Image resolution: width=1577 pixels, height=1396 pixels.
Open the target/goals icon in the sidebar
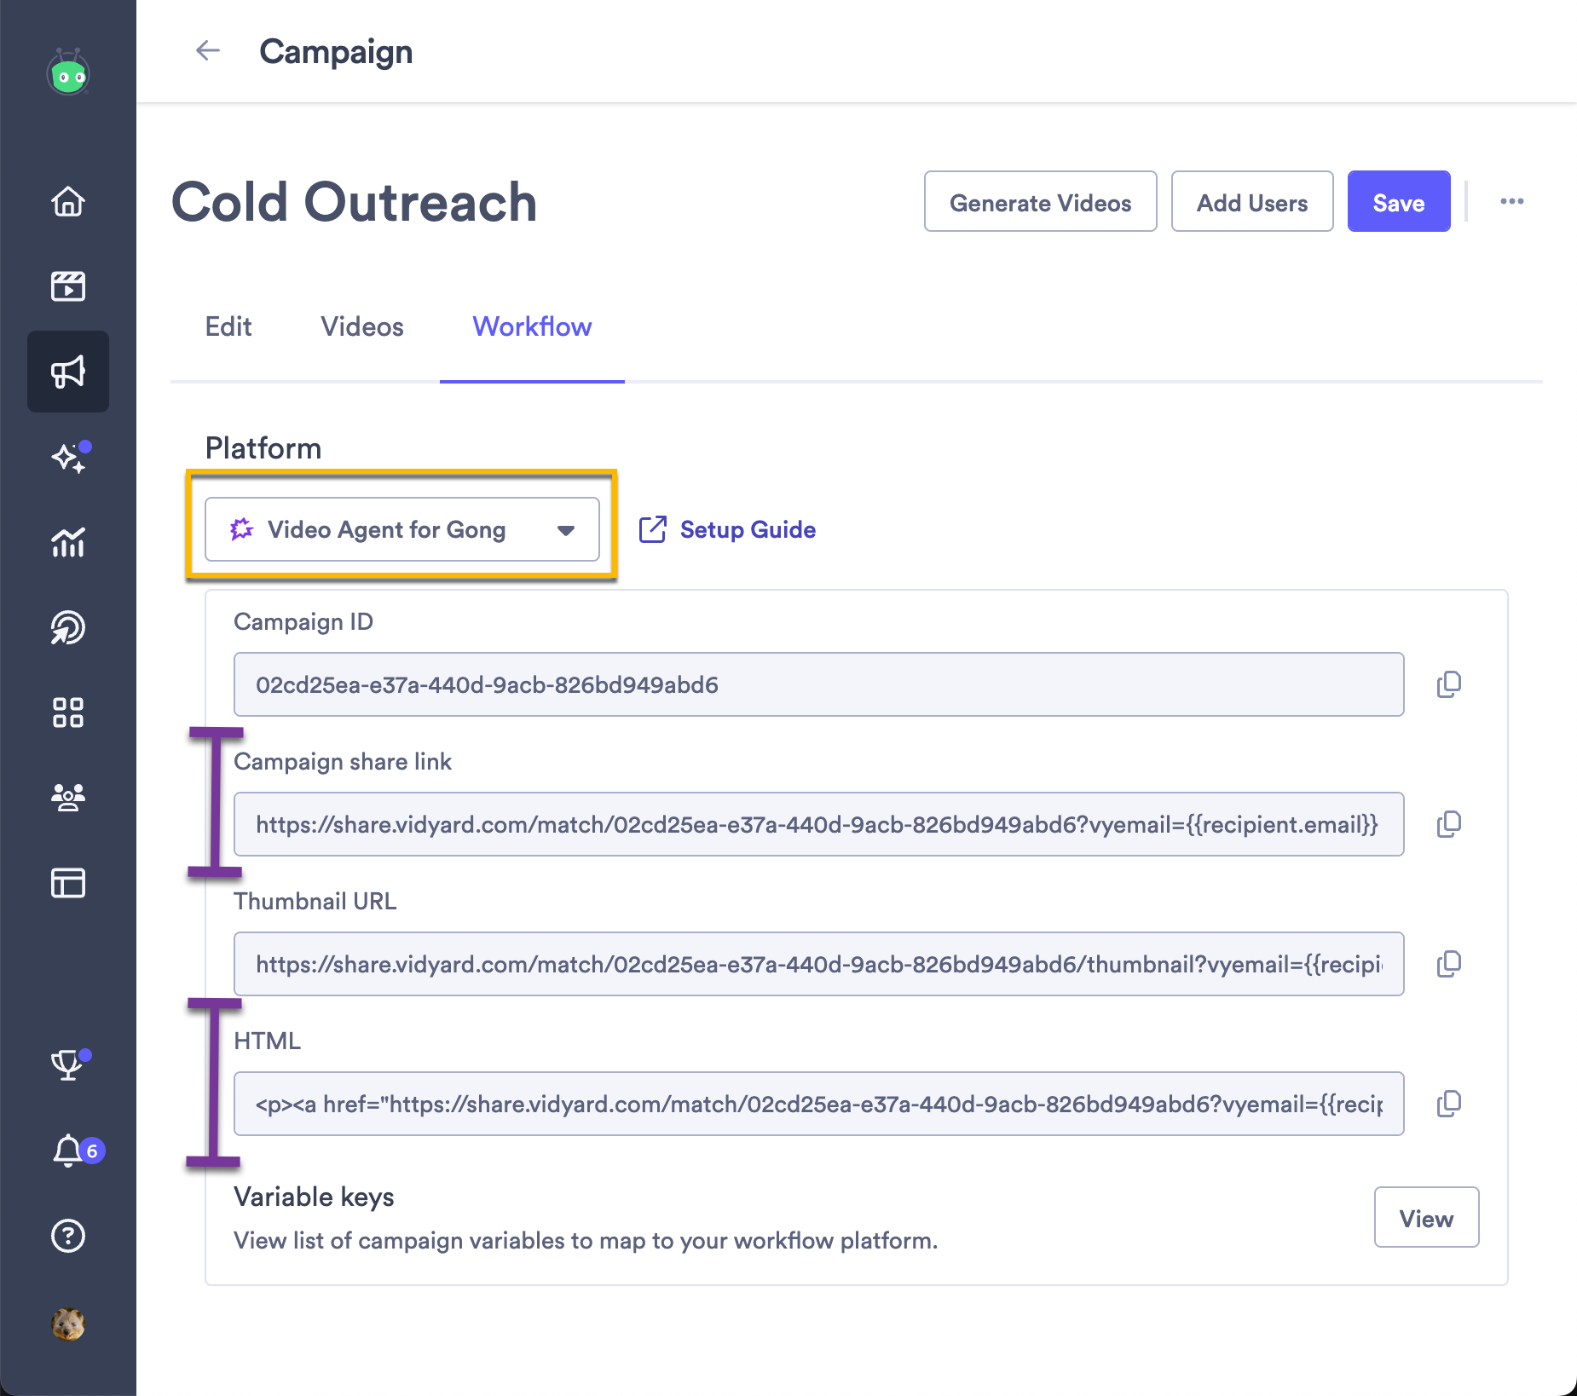[68, 628]
